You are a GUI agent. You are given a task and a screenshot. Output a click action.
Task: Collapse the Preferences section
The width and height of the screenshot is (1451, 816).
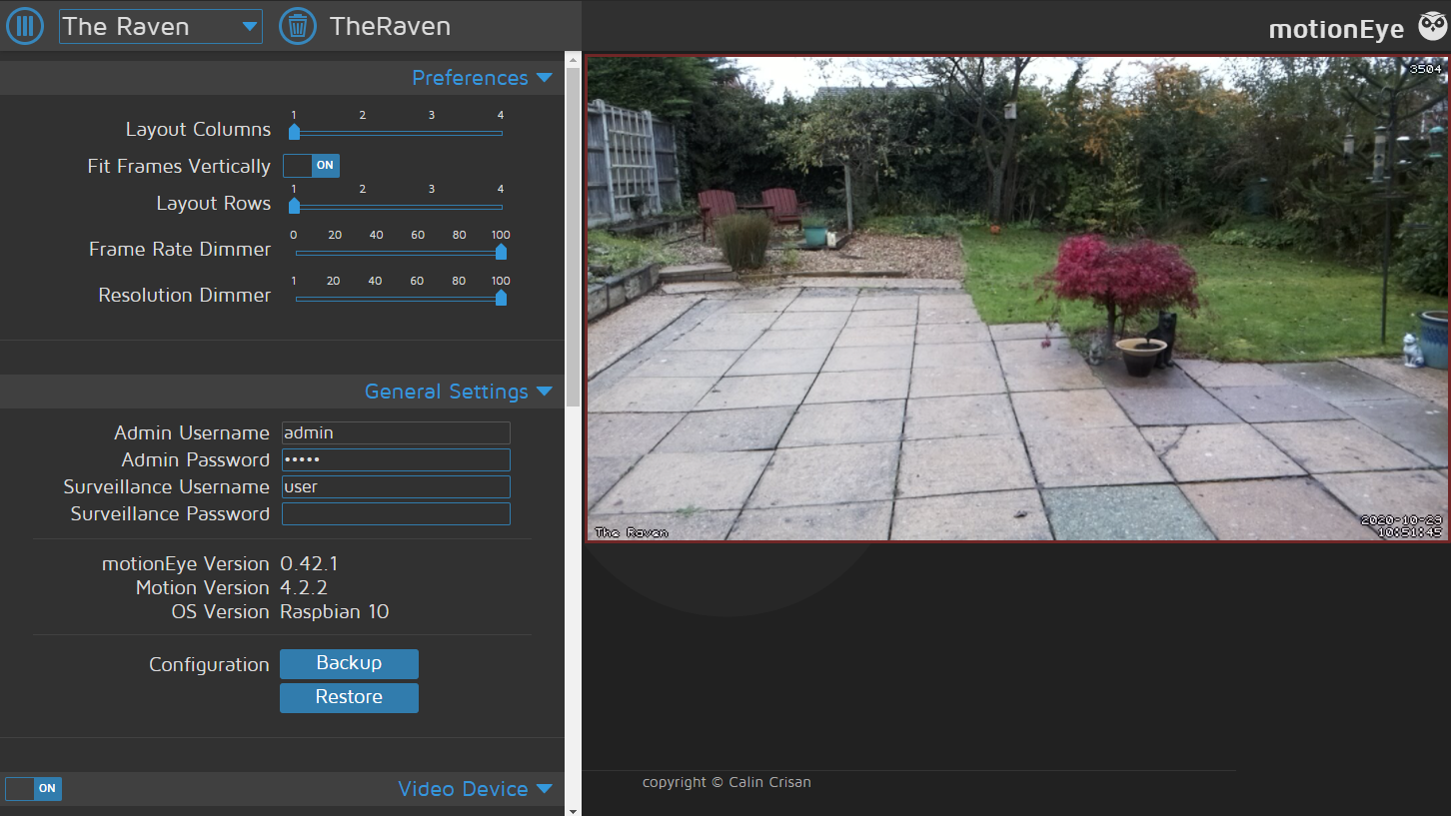click(x=482, y=78)
